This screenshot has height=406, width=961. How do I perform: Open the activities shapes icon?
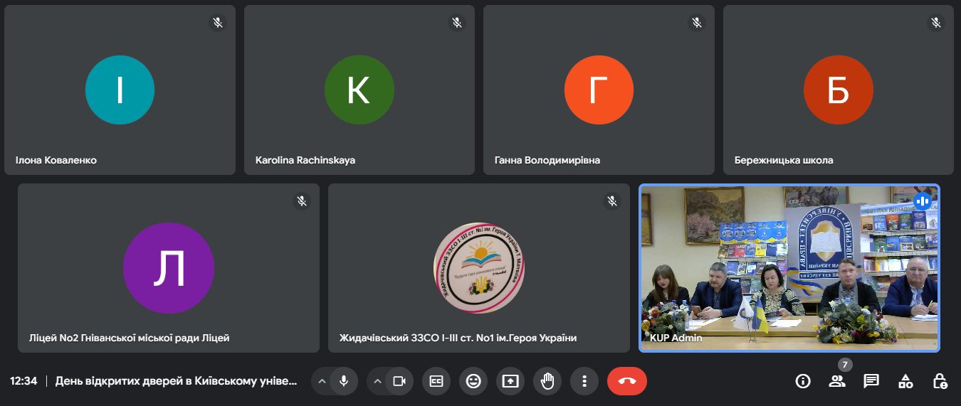click(x=905, y=381)
